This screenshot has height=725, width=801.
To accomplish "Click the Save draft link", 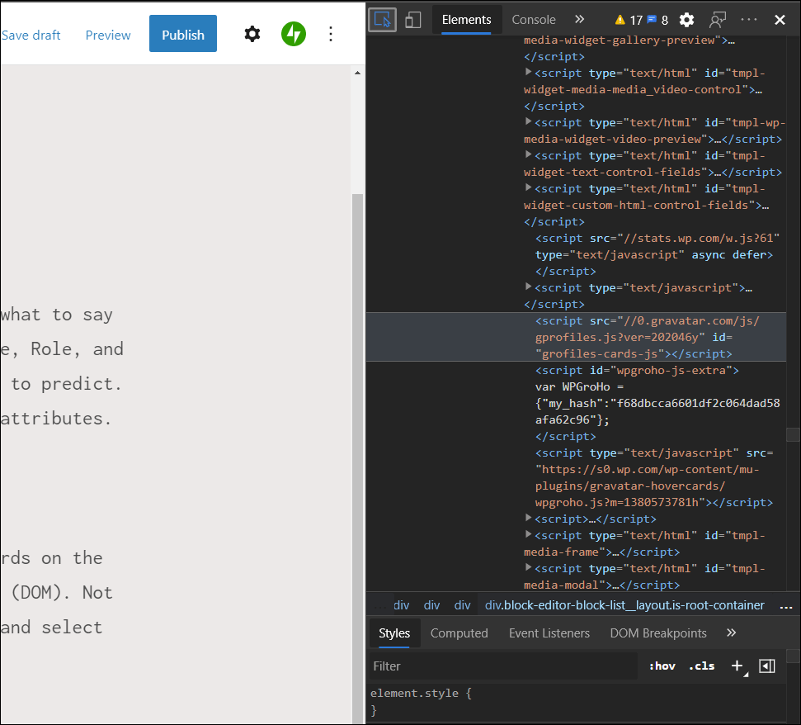I will (x=31, y=35).
